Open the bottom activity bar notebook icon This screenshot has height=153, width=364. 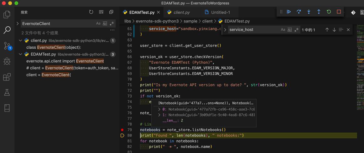click(x=7, y=108)
